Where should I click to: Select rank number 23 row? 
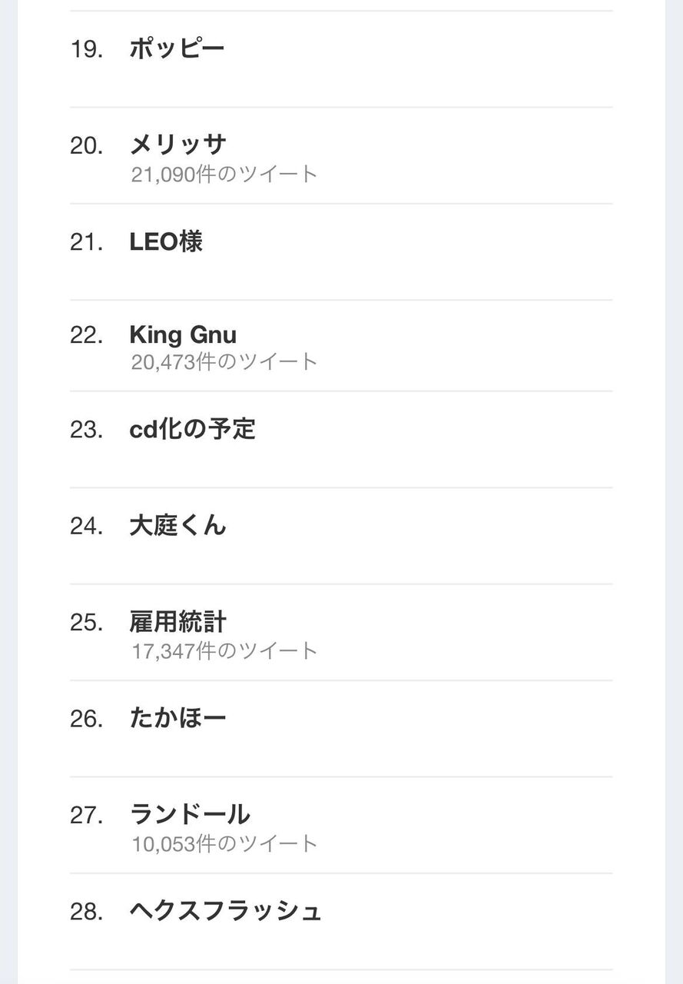click(x=341, y=439)
